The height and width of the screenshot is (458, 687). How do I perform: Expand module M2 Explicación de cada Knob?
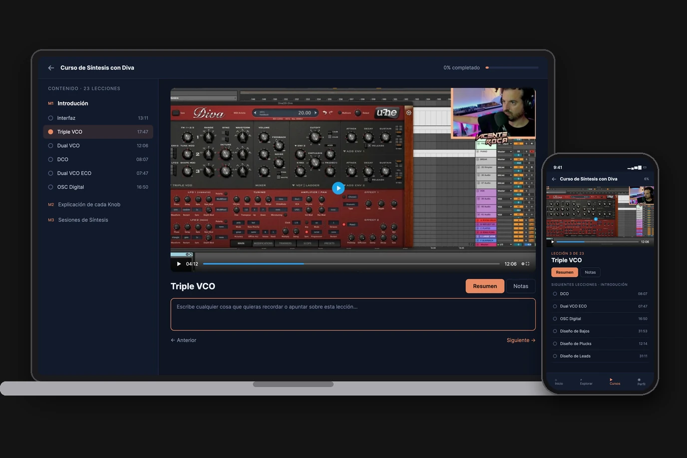click(84, 204)
